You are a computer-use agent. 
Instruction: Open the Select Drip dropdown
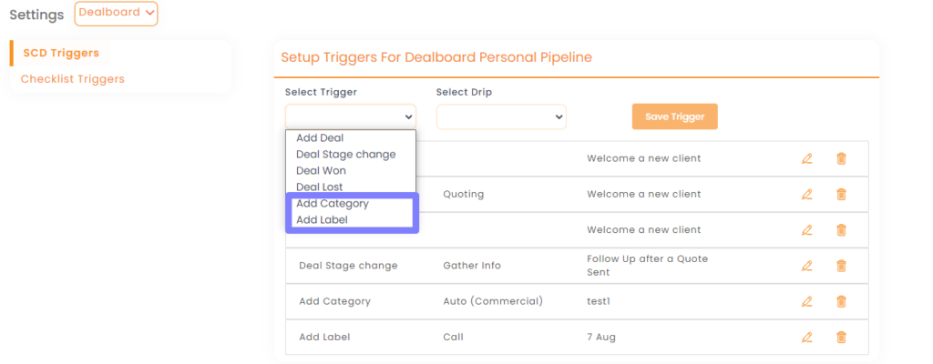(x=501, y=116)
